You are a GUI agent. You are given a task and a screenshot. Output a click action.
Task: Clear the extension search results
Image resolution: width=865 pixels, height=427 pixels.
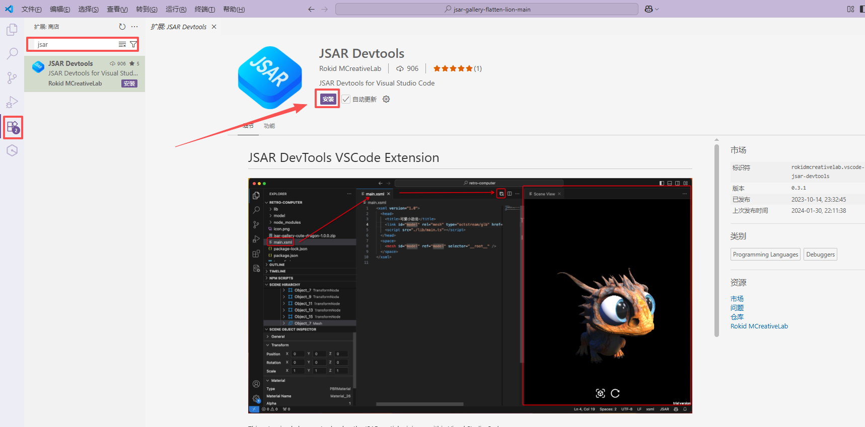122,45
